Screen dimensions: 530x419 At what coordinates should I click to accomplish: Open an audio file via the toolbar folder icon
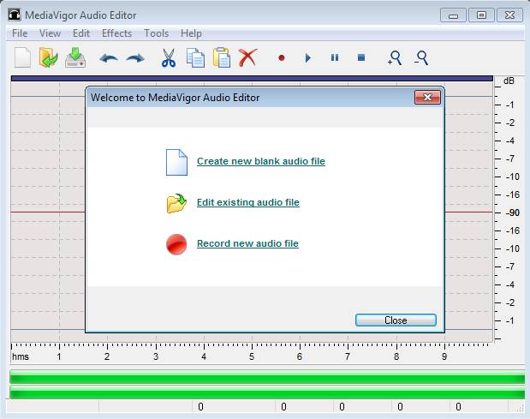coord(49,58)
